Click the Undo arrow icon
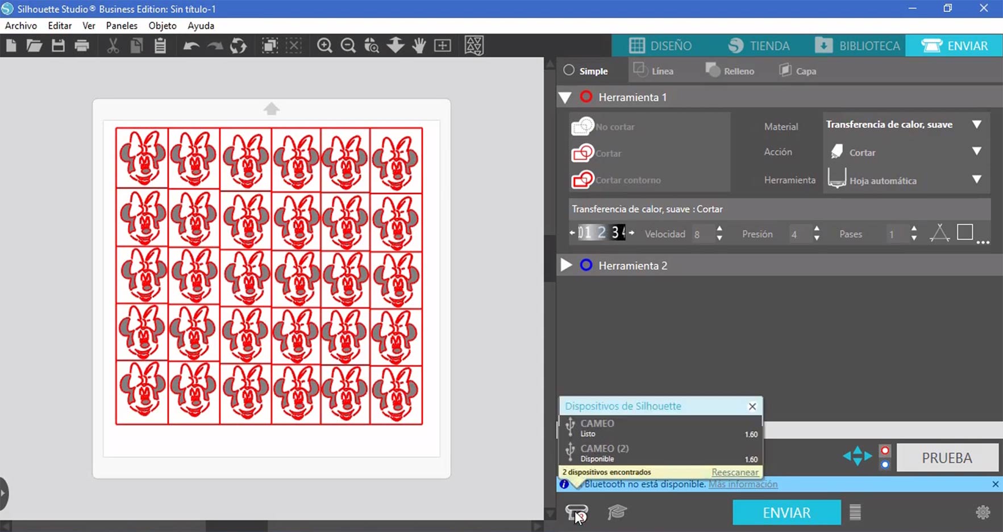 pyautogui.click(x=191, y=46)
